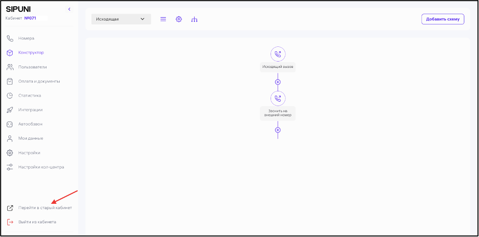Click the Автообзвон robot icon
The width and height of the screenshot is (479, 237).
point(10,125)
